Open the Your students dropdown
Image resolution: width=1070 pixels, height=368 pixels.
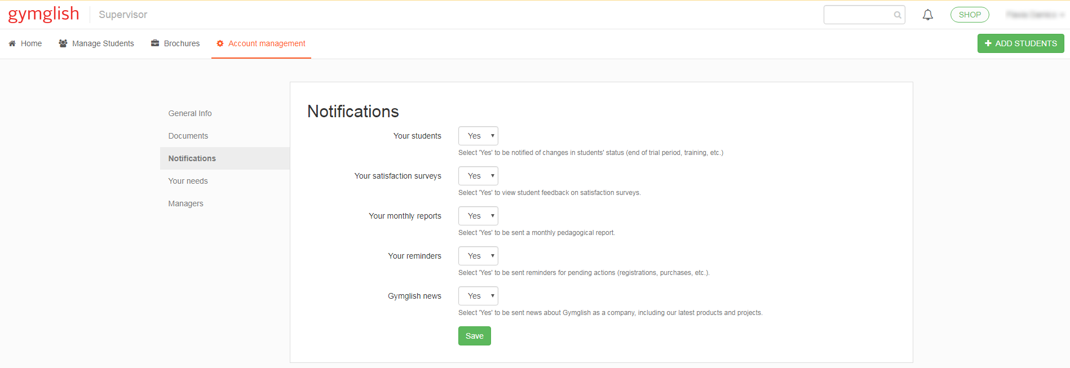(x=478, y=136)
